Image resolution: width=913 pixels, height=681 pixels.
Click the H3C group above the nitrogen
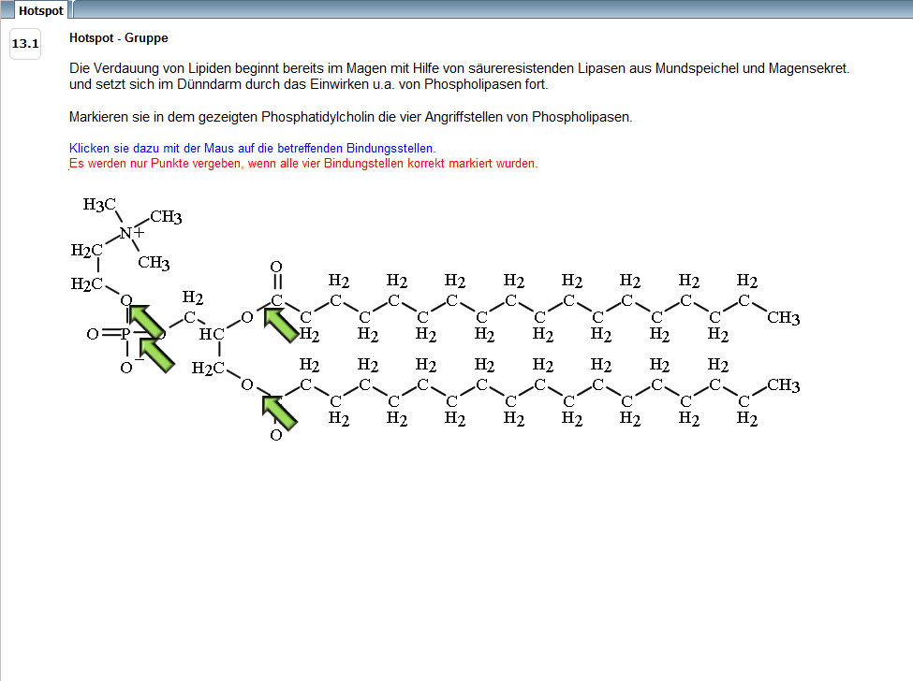click(x=99, y=204)
